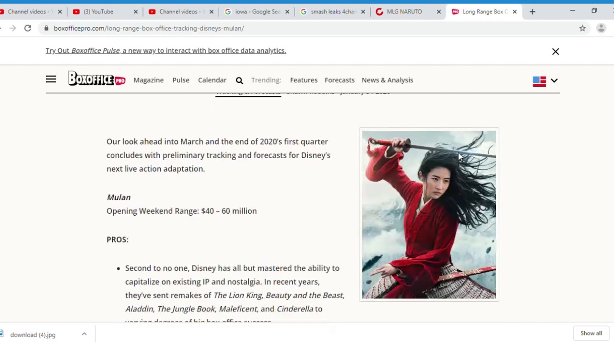Click the address bar URL field
Viewport: 614px width, 345px height.
(307, 28)
